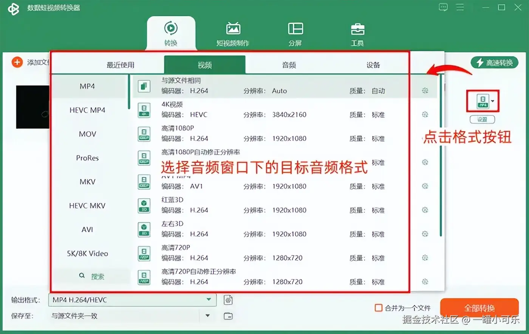
Task: Switch to the 最近使用 format tab
Action: (120, 65)
